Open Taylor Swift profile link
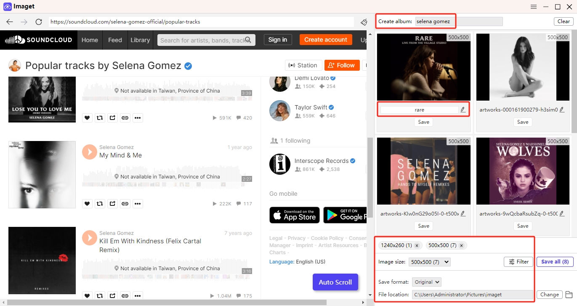The image size is (577, 306). pyautogui.click(x=311, y=107)
